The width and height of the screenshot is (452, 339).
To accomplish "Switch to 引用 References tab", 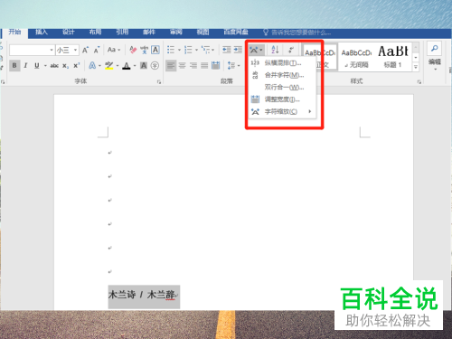I will [122, 32].
